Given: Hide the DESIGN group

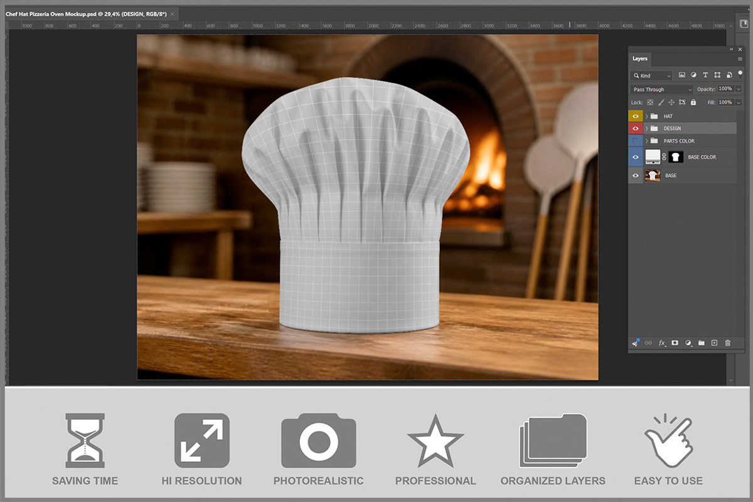Looking at the screenshot, I should pyautogui.click(x=636, y=128).
